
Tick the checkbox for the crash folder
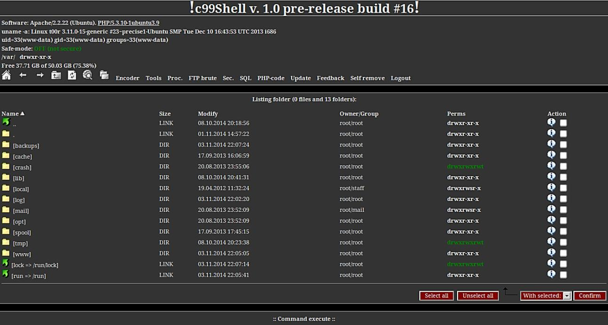click(x=563, y=167)
